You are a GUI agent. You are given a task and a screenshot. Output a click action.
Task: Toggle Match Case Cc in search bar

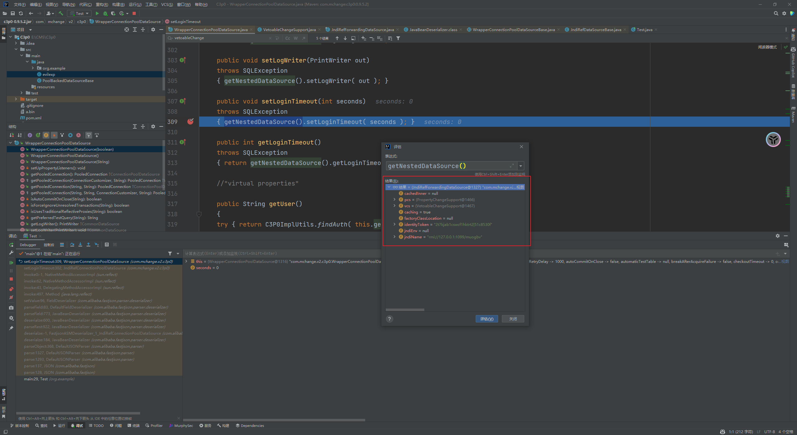click(288, 38)
